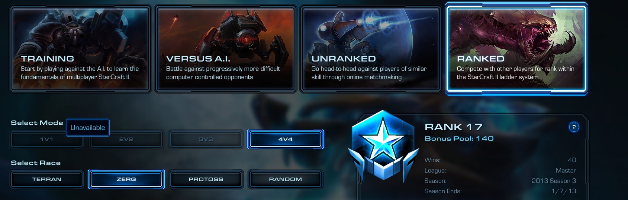Open the Versus A.I. mode card
This screenshot has width=628, height=200.
tap(226, 49)
